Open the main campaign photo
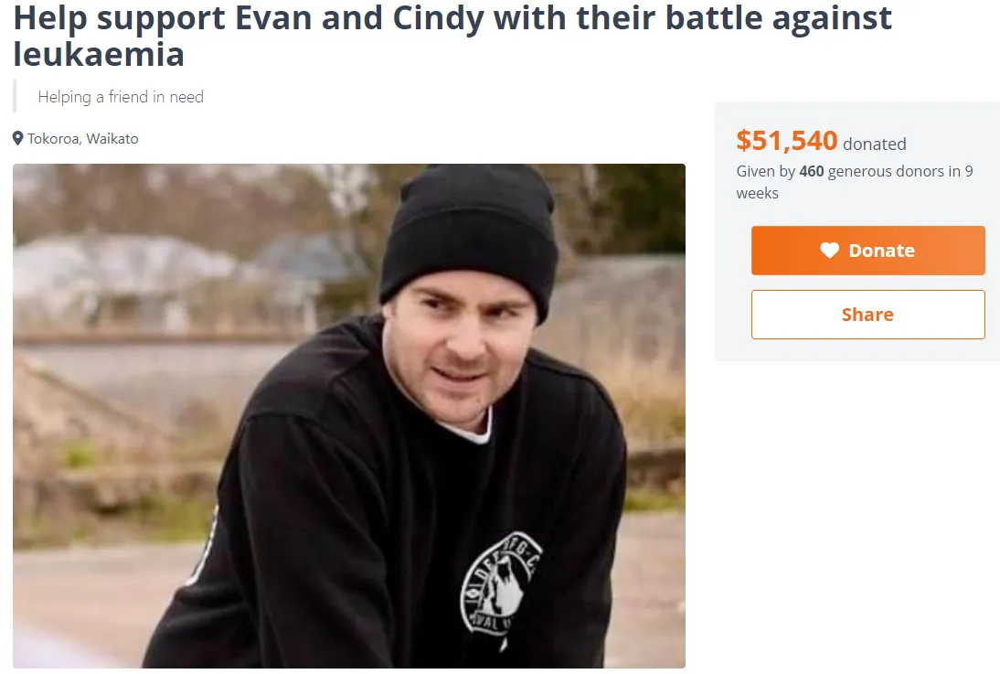Image resolution: width=1000 pixels, height=674 pixels. coord(349,416)
